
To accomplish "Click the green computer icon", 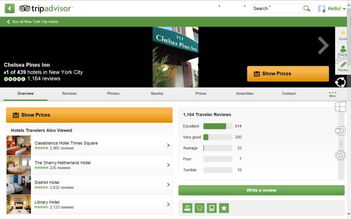I will (212, 208).
